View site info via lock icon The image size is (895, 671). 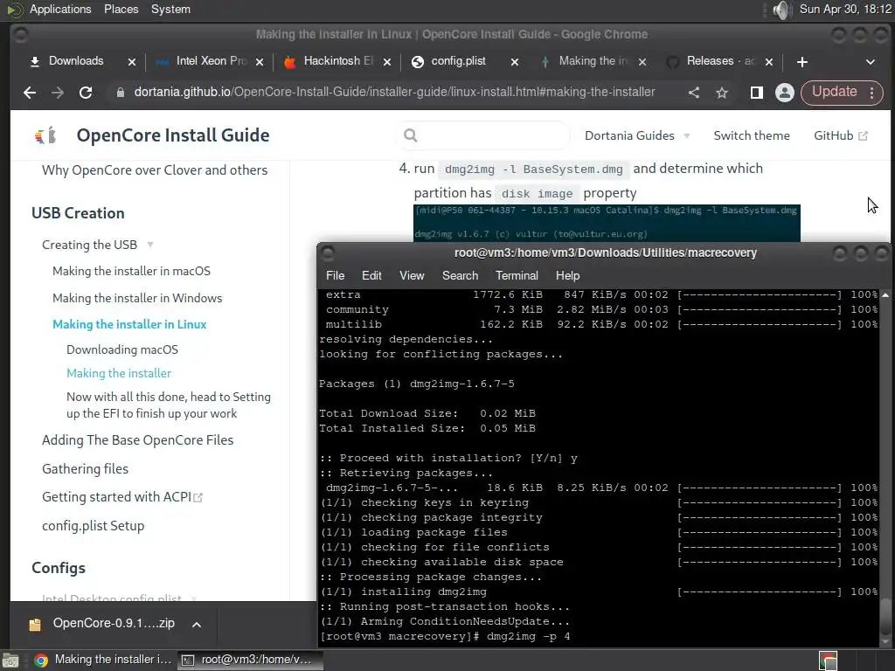pyautogui.click(x=121, y=93)
